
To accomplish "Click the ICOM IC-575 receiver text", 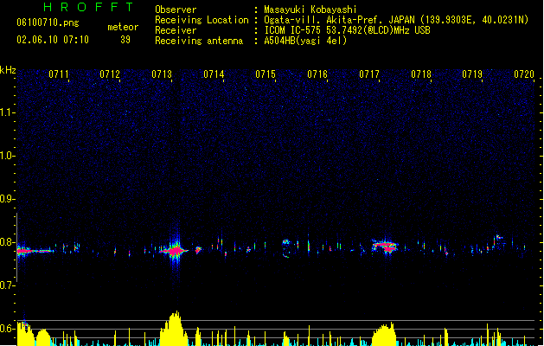I will pyautogui.click(x=347, y=30).
